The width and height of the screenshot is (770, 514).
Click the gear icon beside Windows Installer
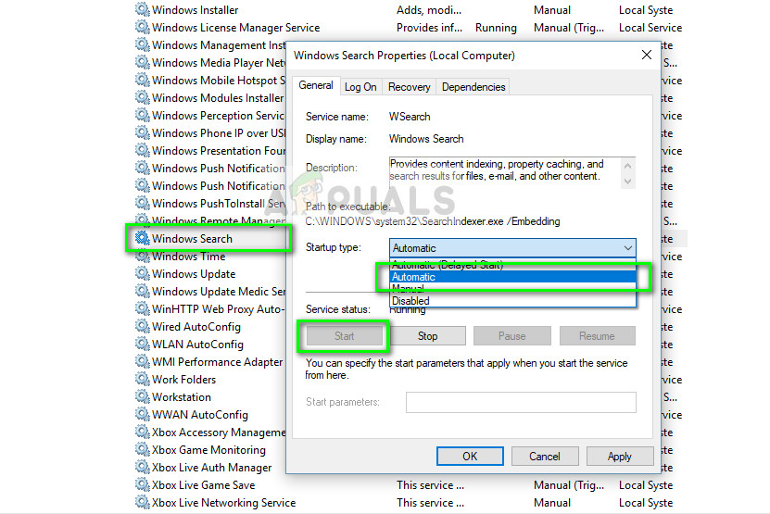click(x=143, y=9)
